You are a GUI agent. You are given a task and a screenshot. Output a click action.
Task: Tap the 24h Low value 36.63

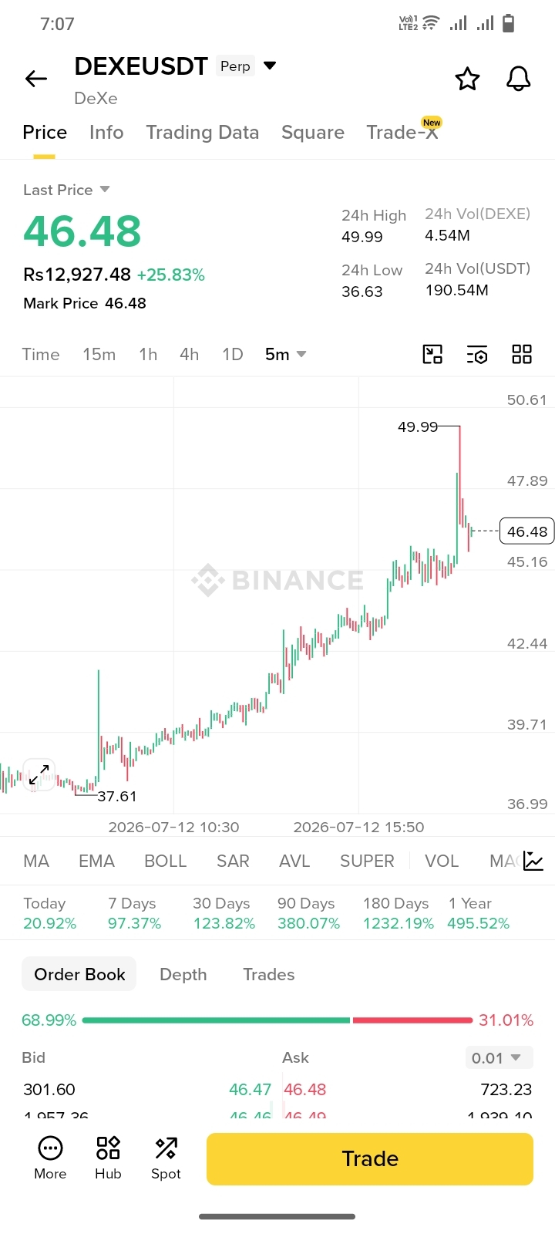click(362, 292)
